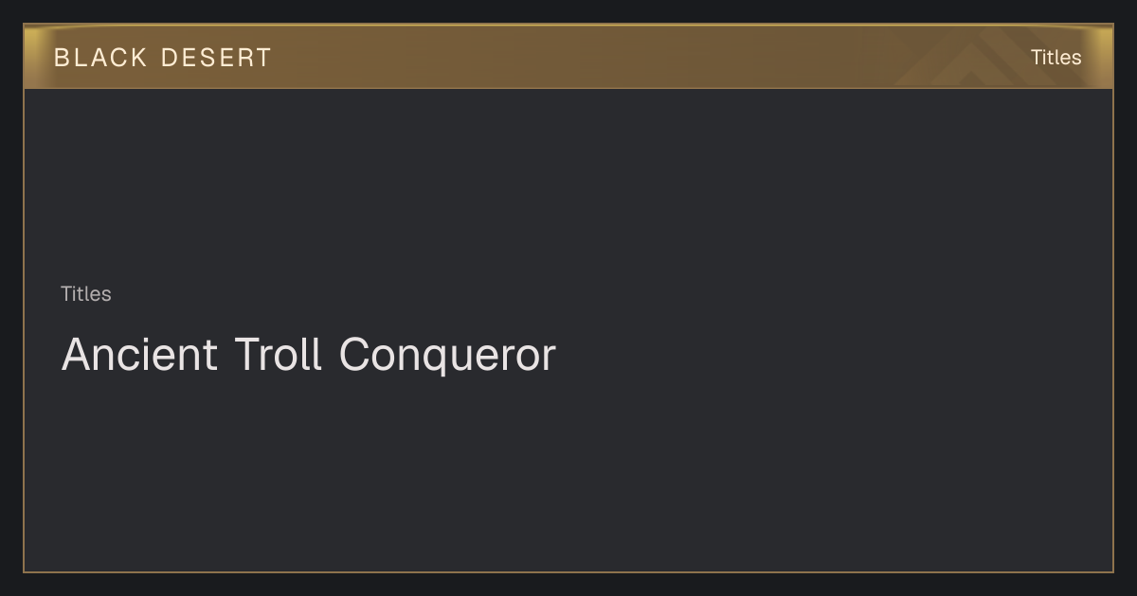Click the capital A of Ancient
The image size is (1137, 596).
click(x=76, y=355)
